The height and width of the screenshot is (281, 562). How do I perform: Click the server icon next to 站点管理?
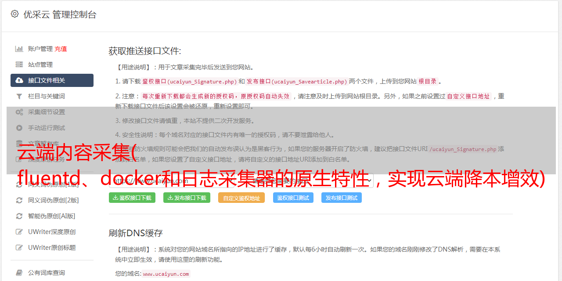(x=19, y=65)
